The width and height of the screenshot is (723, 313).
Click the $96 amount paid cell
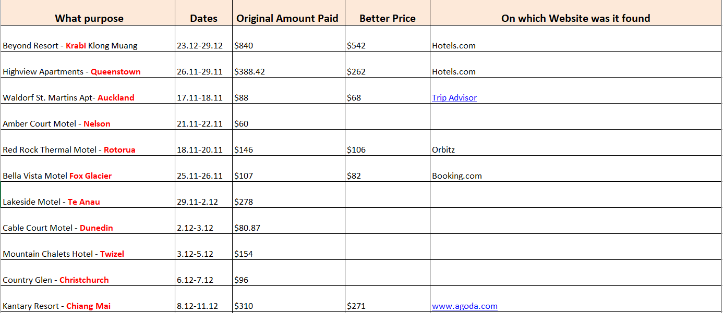288,273
